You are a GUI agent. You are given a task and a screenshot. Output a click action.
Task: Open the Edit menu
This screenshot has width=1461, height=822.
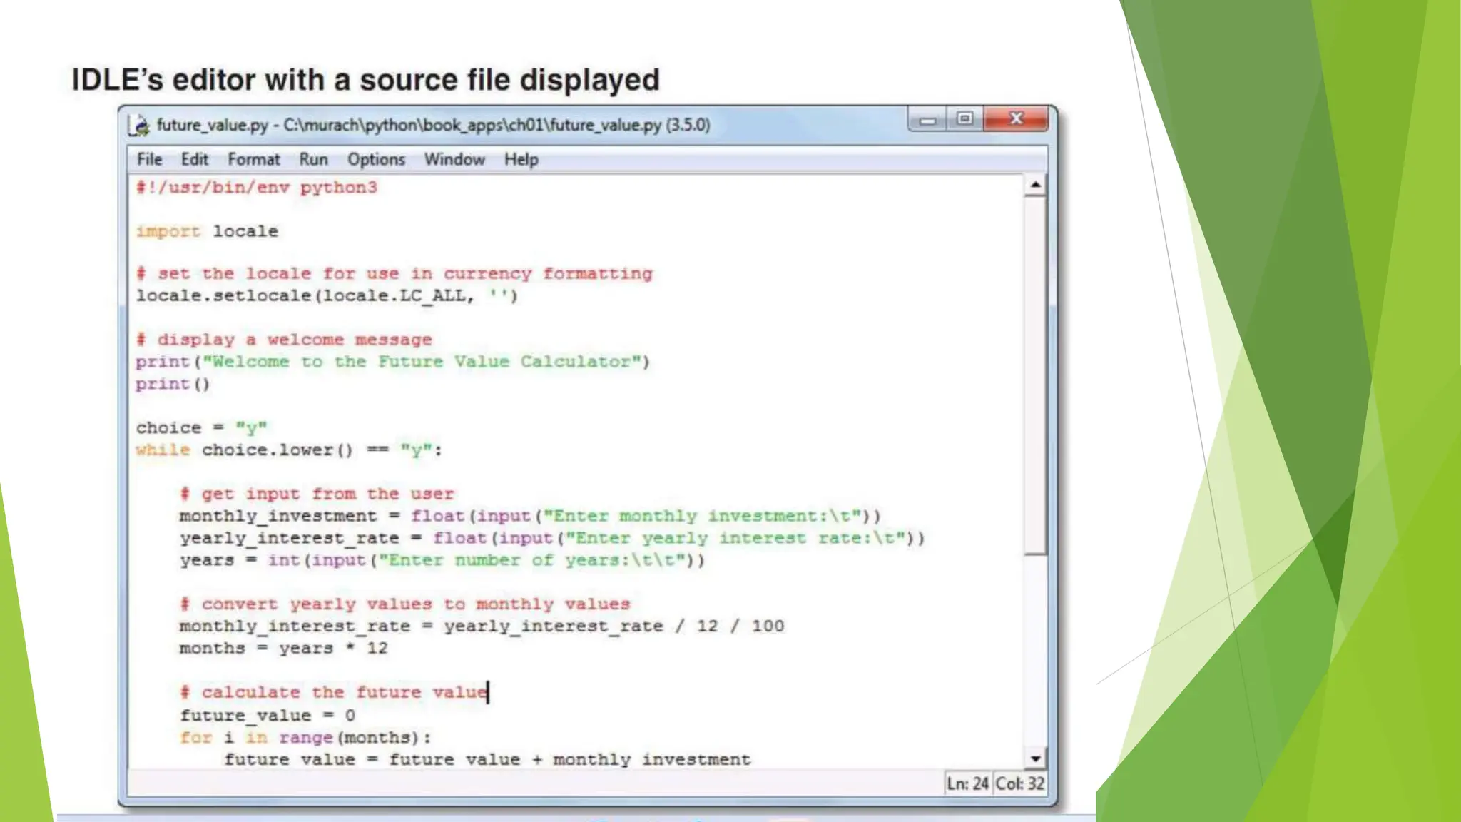[x=194, y=160]
